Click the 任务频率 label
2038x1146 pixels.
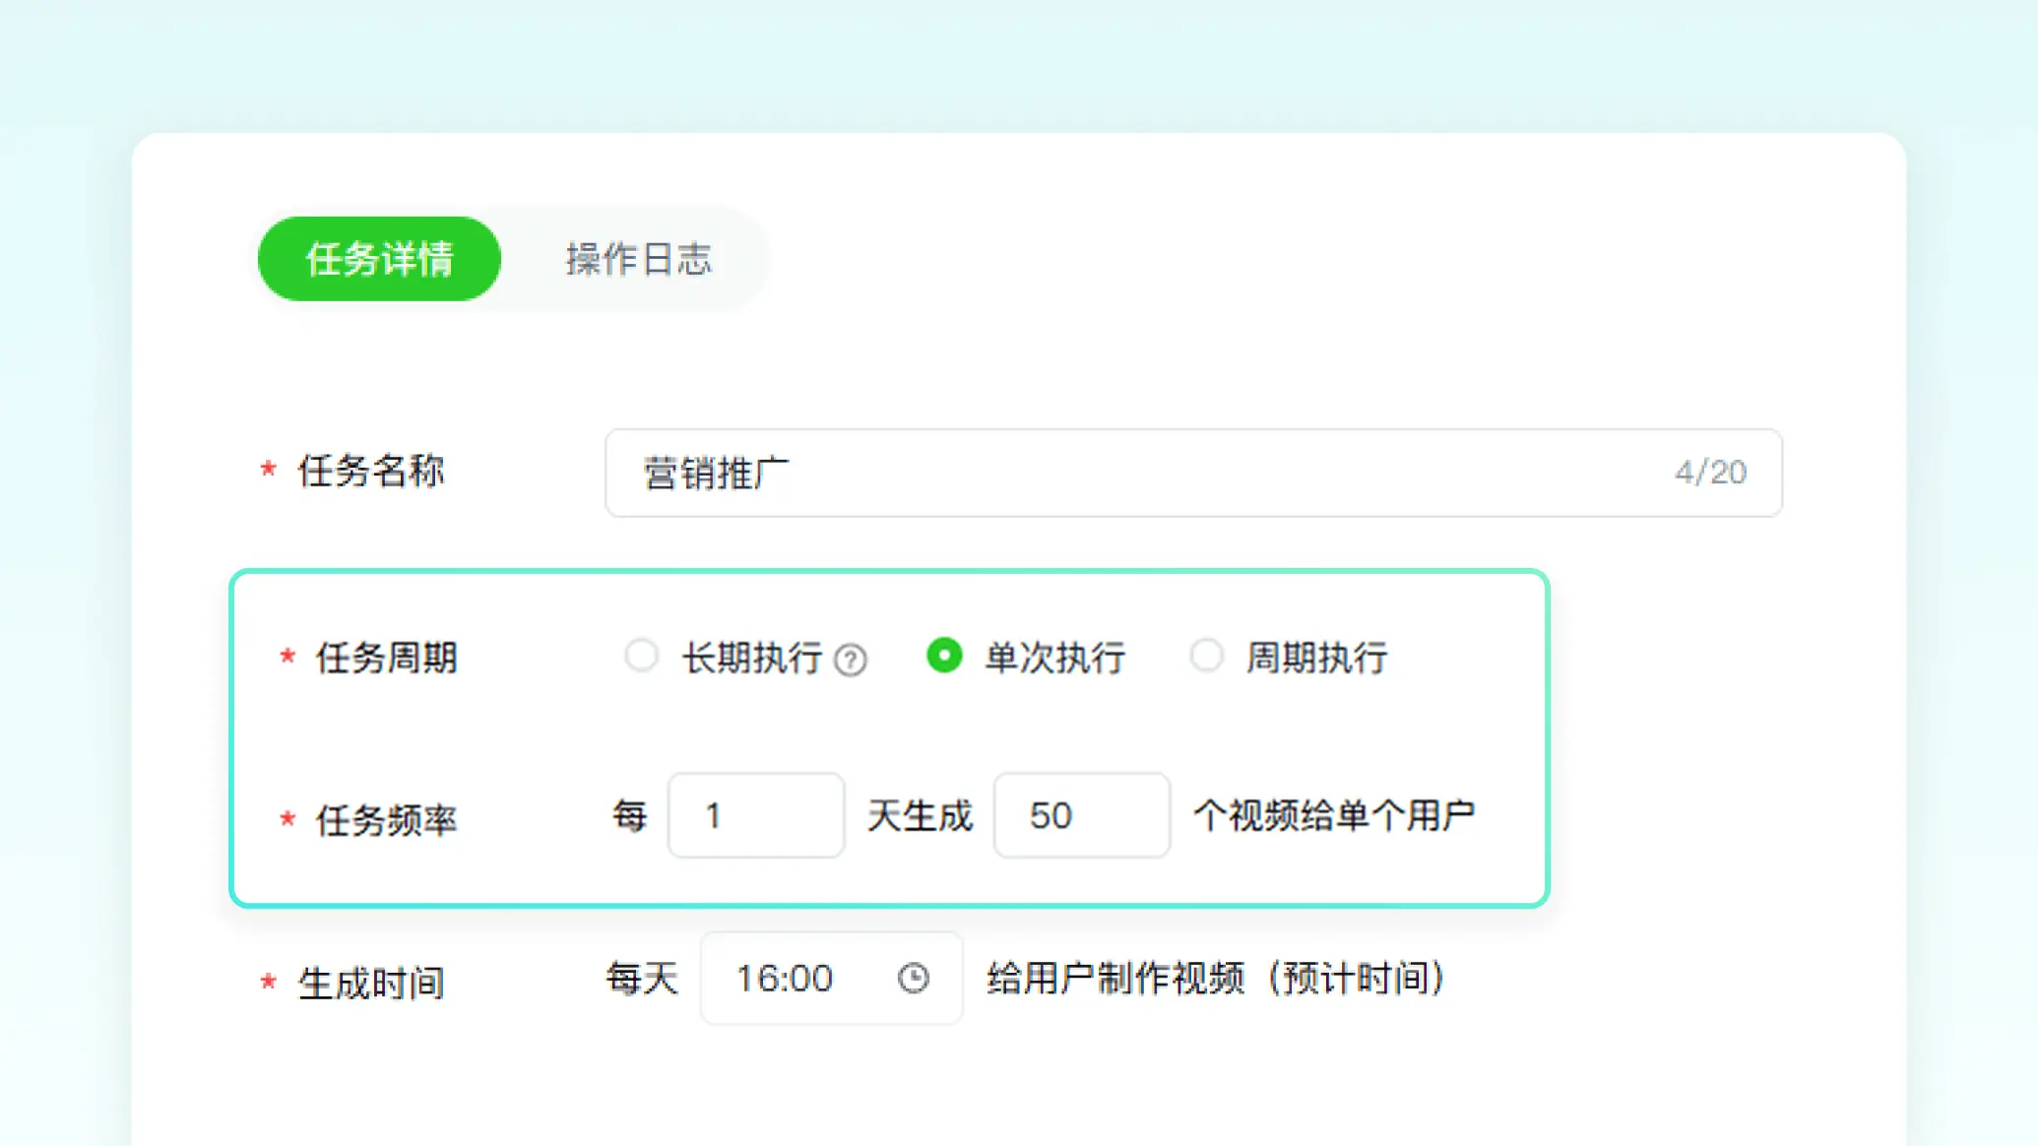(x=387, y=820)
